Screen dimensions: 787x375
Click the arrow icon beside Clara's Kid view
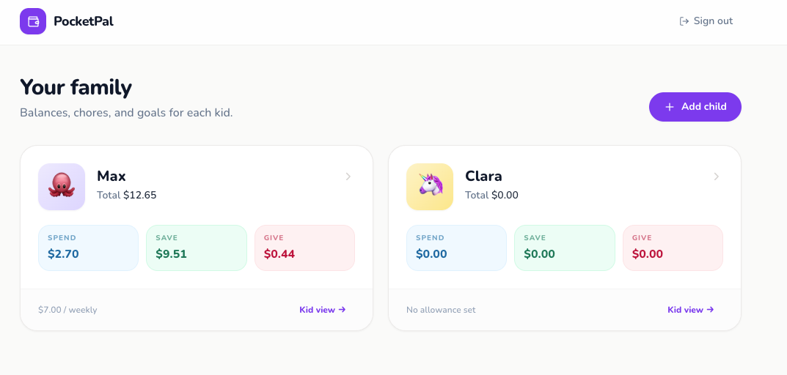(710, 309)
